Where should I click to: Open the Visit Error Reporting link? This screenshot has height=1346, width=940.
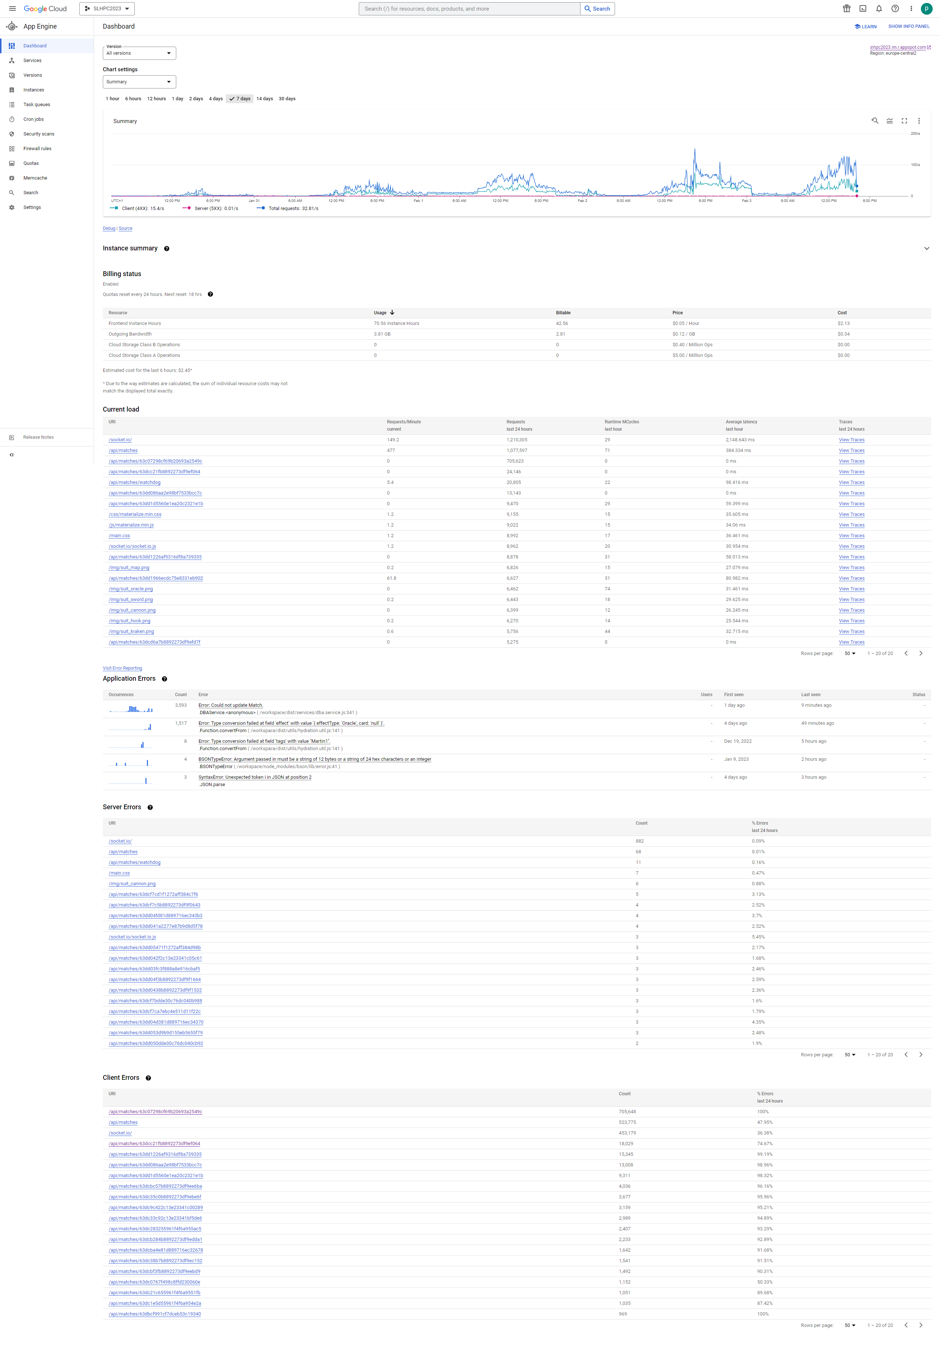(122, 668)
